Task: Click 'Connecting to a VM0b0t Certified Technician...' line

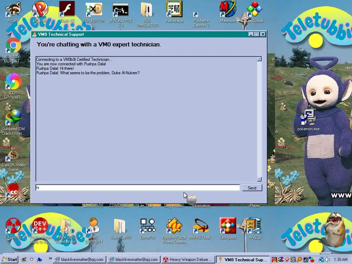Action: (74, 59)
